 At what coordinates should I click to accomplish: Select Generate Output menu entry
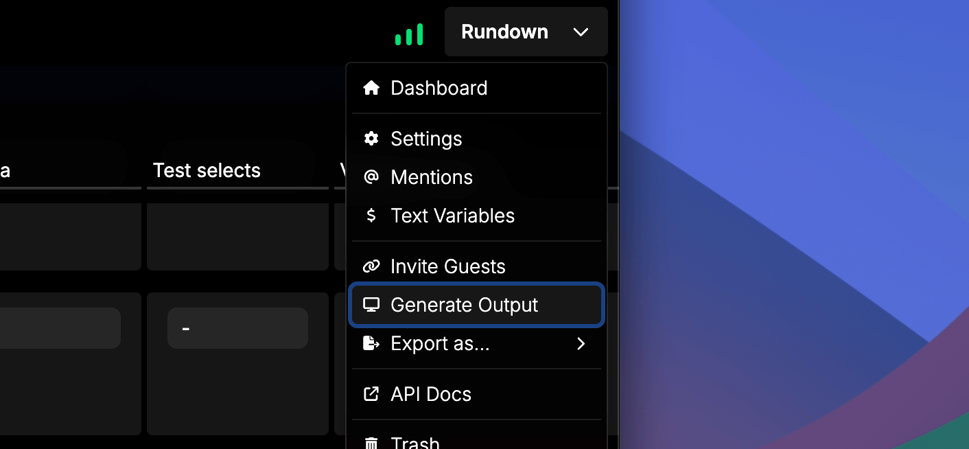(x=476, y=305)
